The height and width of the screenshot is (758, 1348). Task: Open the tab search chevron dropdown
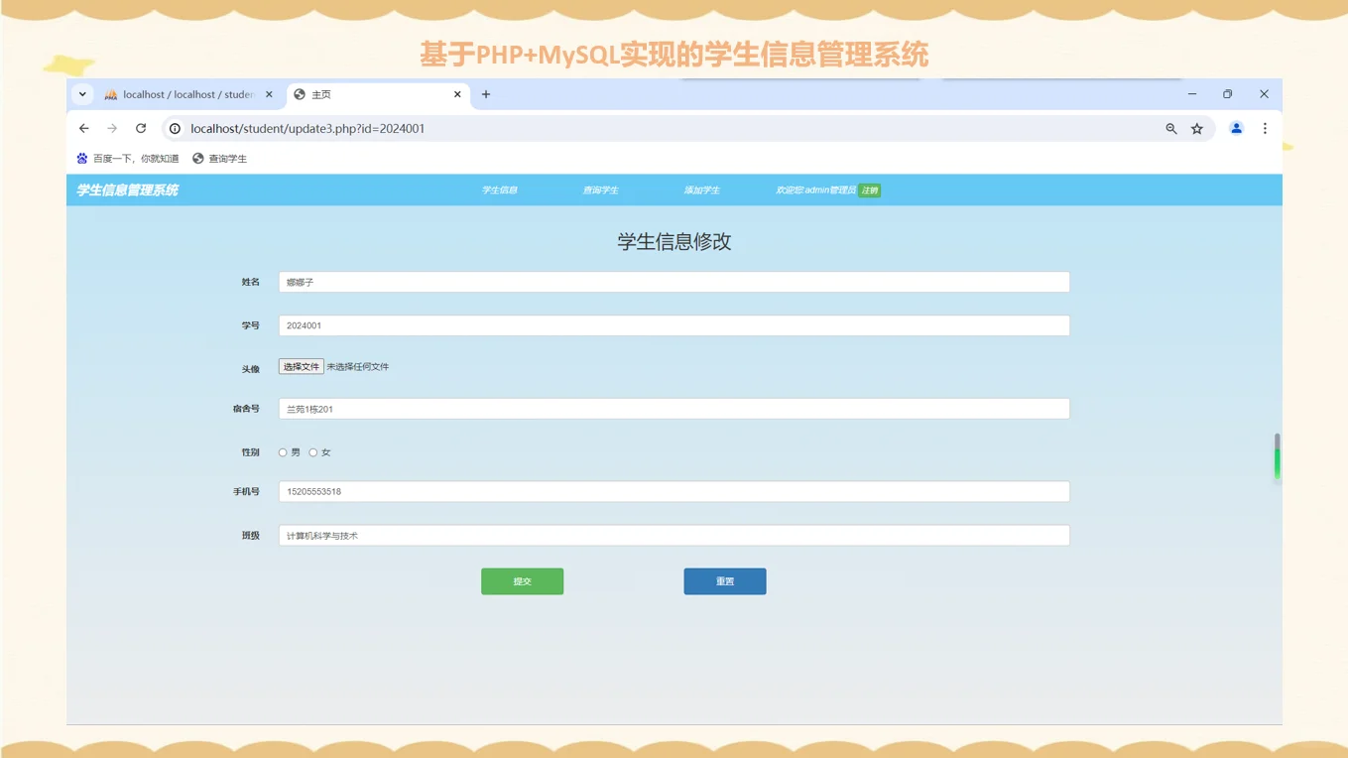[82, 94]
